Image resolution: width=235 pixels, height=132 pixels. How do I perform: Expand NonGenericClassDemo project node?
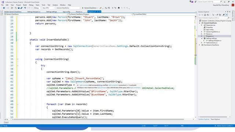pyautogui.click(x=199, y=45)
